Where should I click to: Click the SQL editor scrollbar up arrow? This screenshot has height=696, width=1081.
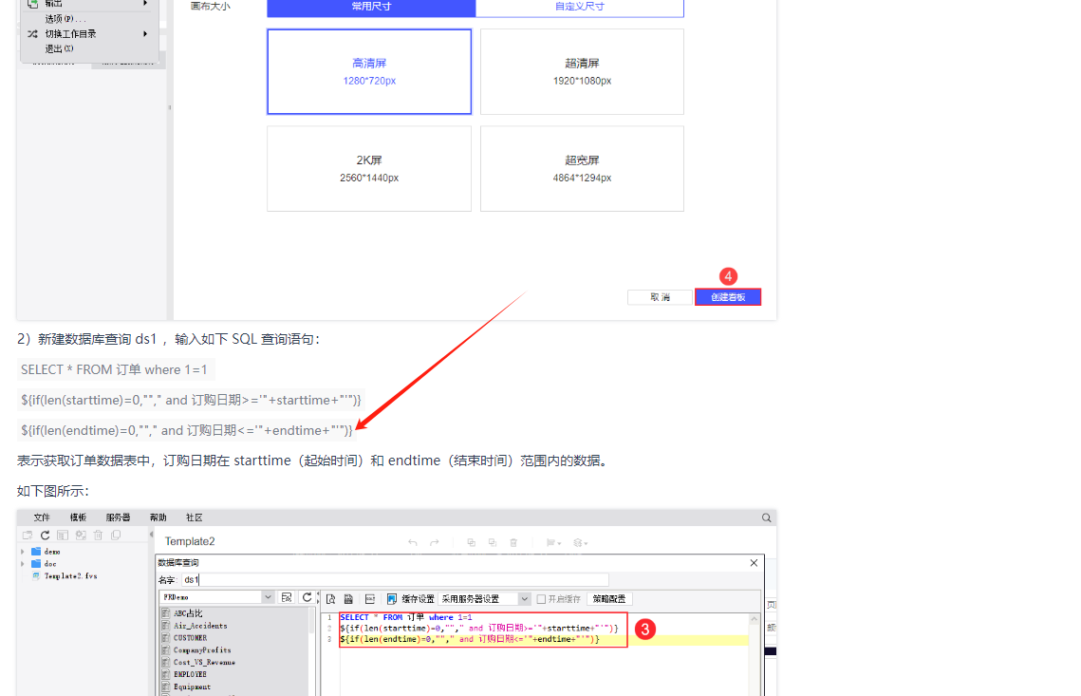click(755, 619)
